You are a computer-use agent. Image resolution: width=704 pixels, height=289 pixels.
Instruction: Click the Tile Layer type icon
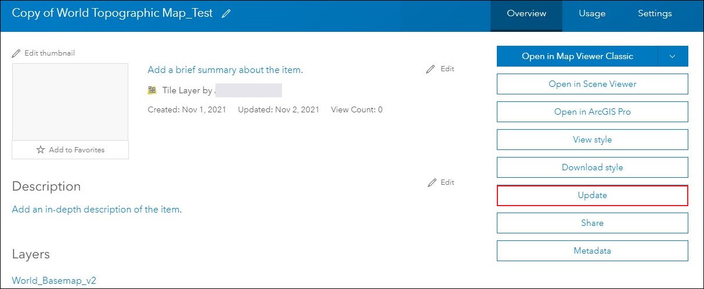point(152,90)
